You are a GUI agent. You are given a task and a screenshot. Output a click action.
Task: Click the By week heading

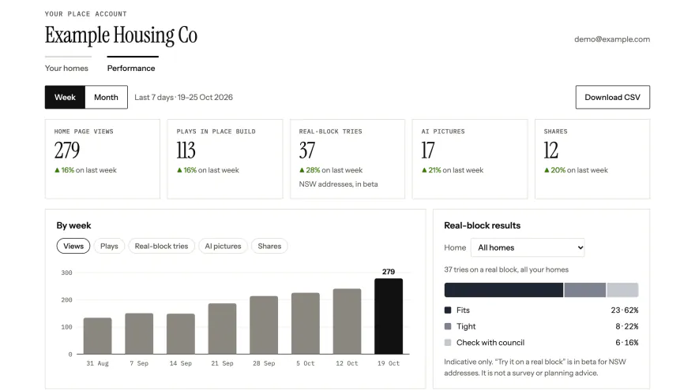click(x=73, y=225)
